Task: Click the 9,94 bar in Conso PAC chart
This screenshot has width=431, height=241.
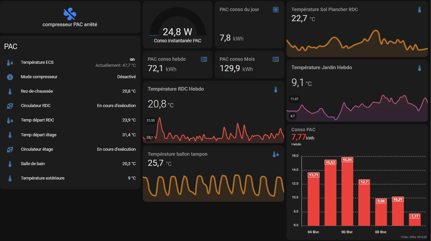Action: [381, 212]
